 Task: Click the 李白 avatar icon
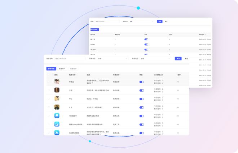tap(57, 98)
